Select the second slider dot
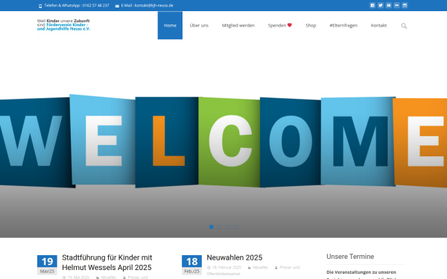Screen dimensions: 447x279 219,227
